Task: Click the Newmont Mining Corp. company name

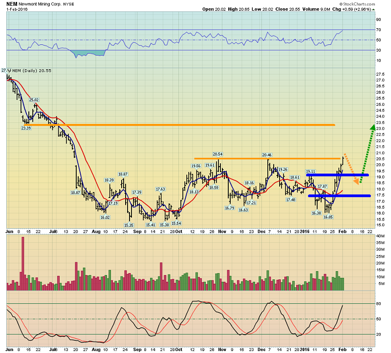Action: click(x=40, y=4)
